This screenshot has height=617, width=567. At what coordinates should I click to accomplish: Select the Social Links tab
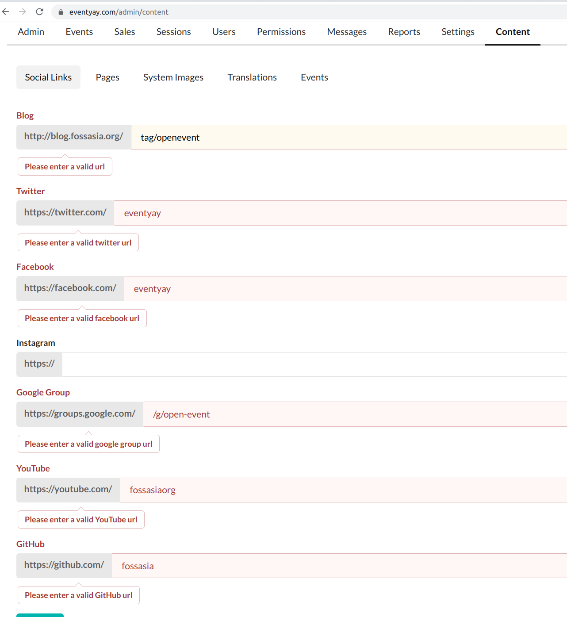tap(48, 77)
